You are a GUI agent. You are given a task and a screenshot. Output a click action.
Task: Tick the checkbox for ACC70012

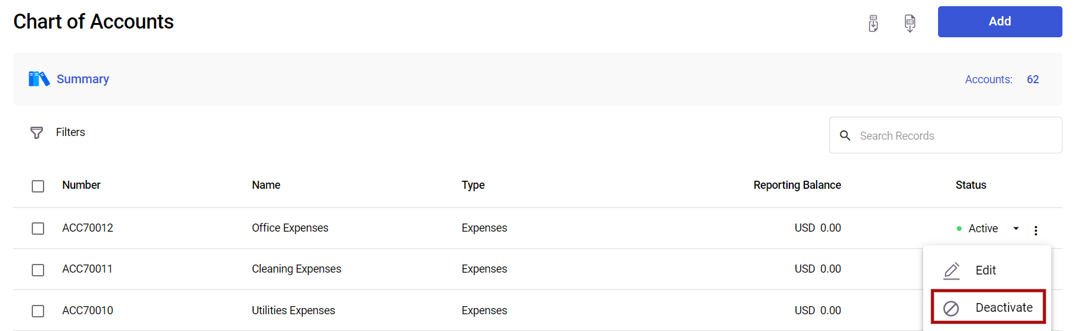pyautogui.click(x=38, y=229)
